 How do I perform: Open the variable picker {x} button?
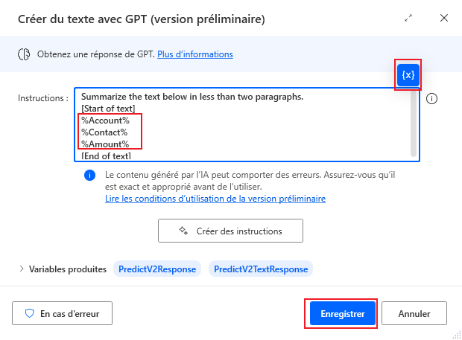point(408,75)
